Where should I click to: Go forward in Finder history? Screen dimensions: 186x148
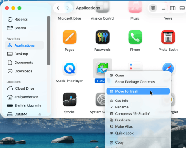click(x=68, y=8)
